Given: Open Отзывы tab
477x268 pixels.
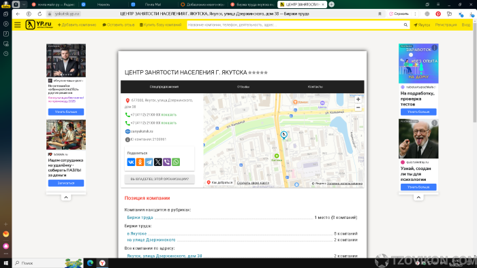Looking at the screenshot, I should (243, 87).
